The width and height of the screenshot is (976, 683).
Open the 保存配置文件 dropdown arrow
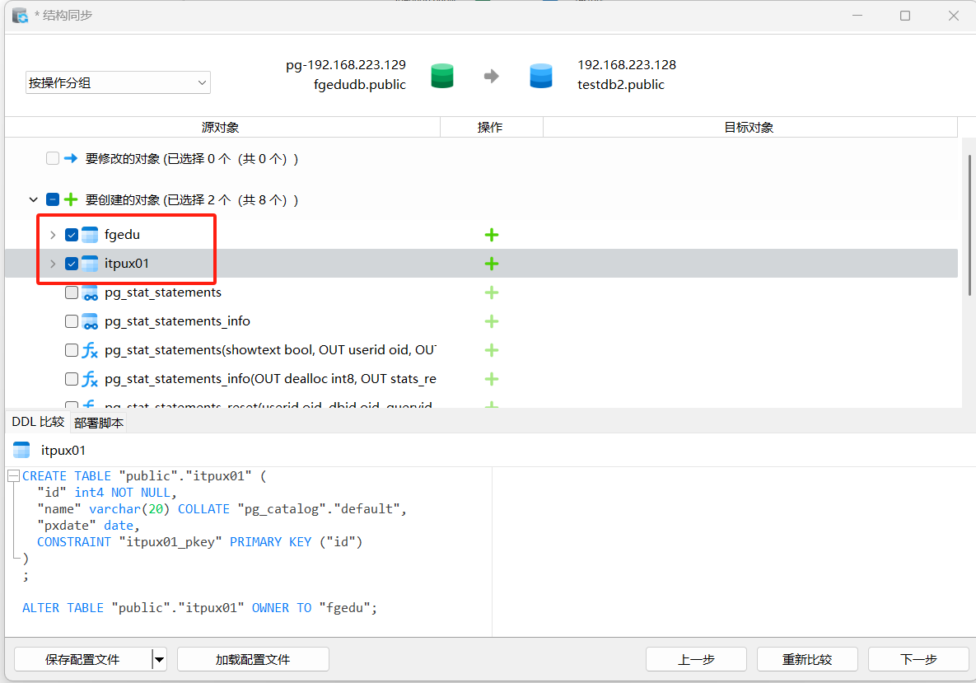[160, 659]
